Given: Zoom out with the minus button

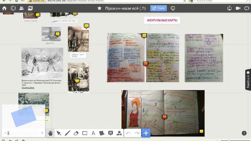Looking at the screenshot, I should [x=5, y=133].
